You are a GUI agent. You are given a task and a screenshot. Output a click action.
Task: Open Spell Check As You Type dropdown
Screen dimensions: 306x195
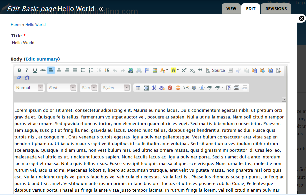(x=219, y=88)
